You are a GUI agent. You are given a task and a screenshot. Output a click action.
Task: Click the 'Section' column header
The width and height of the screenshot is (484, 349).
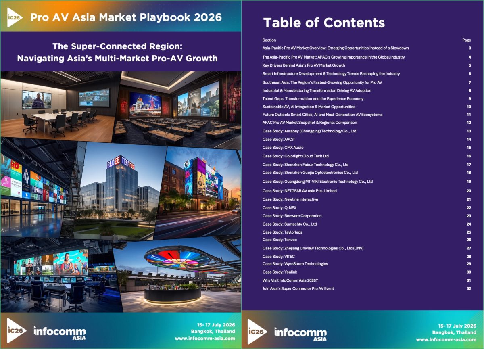tap(269, 40)
